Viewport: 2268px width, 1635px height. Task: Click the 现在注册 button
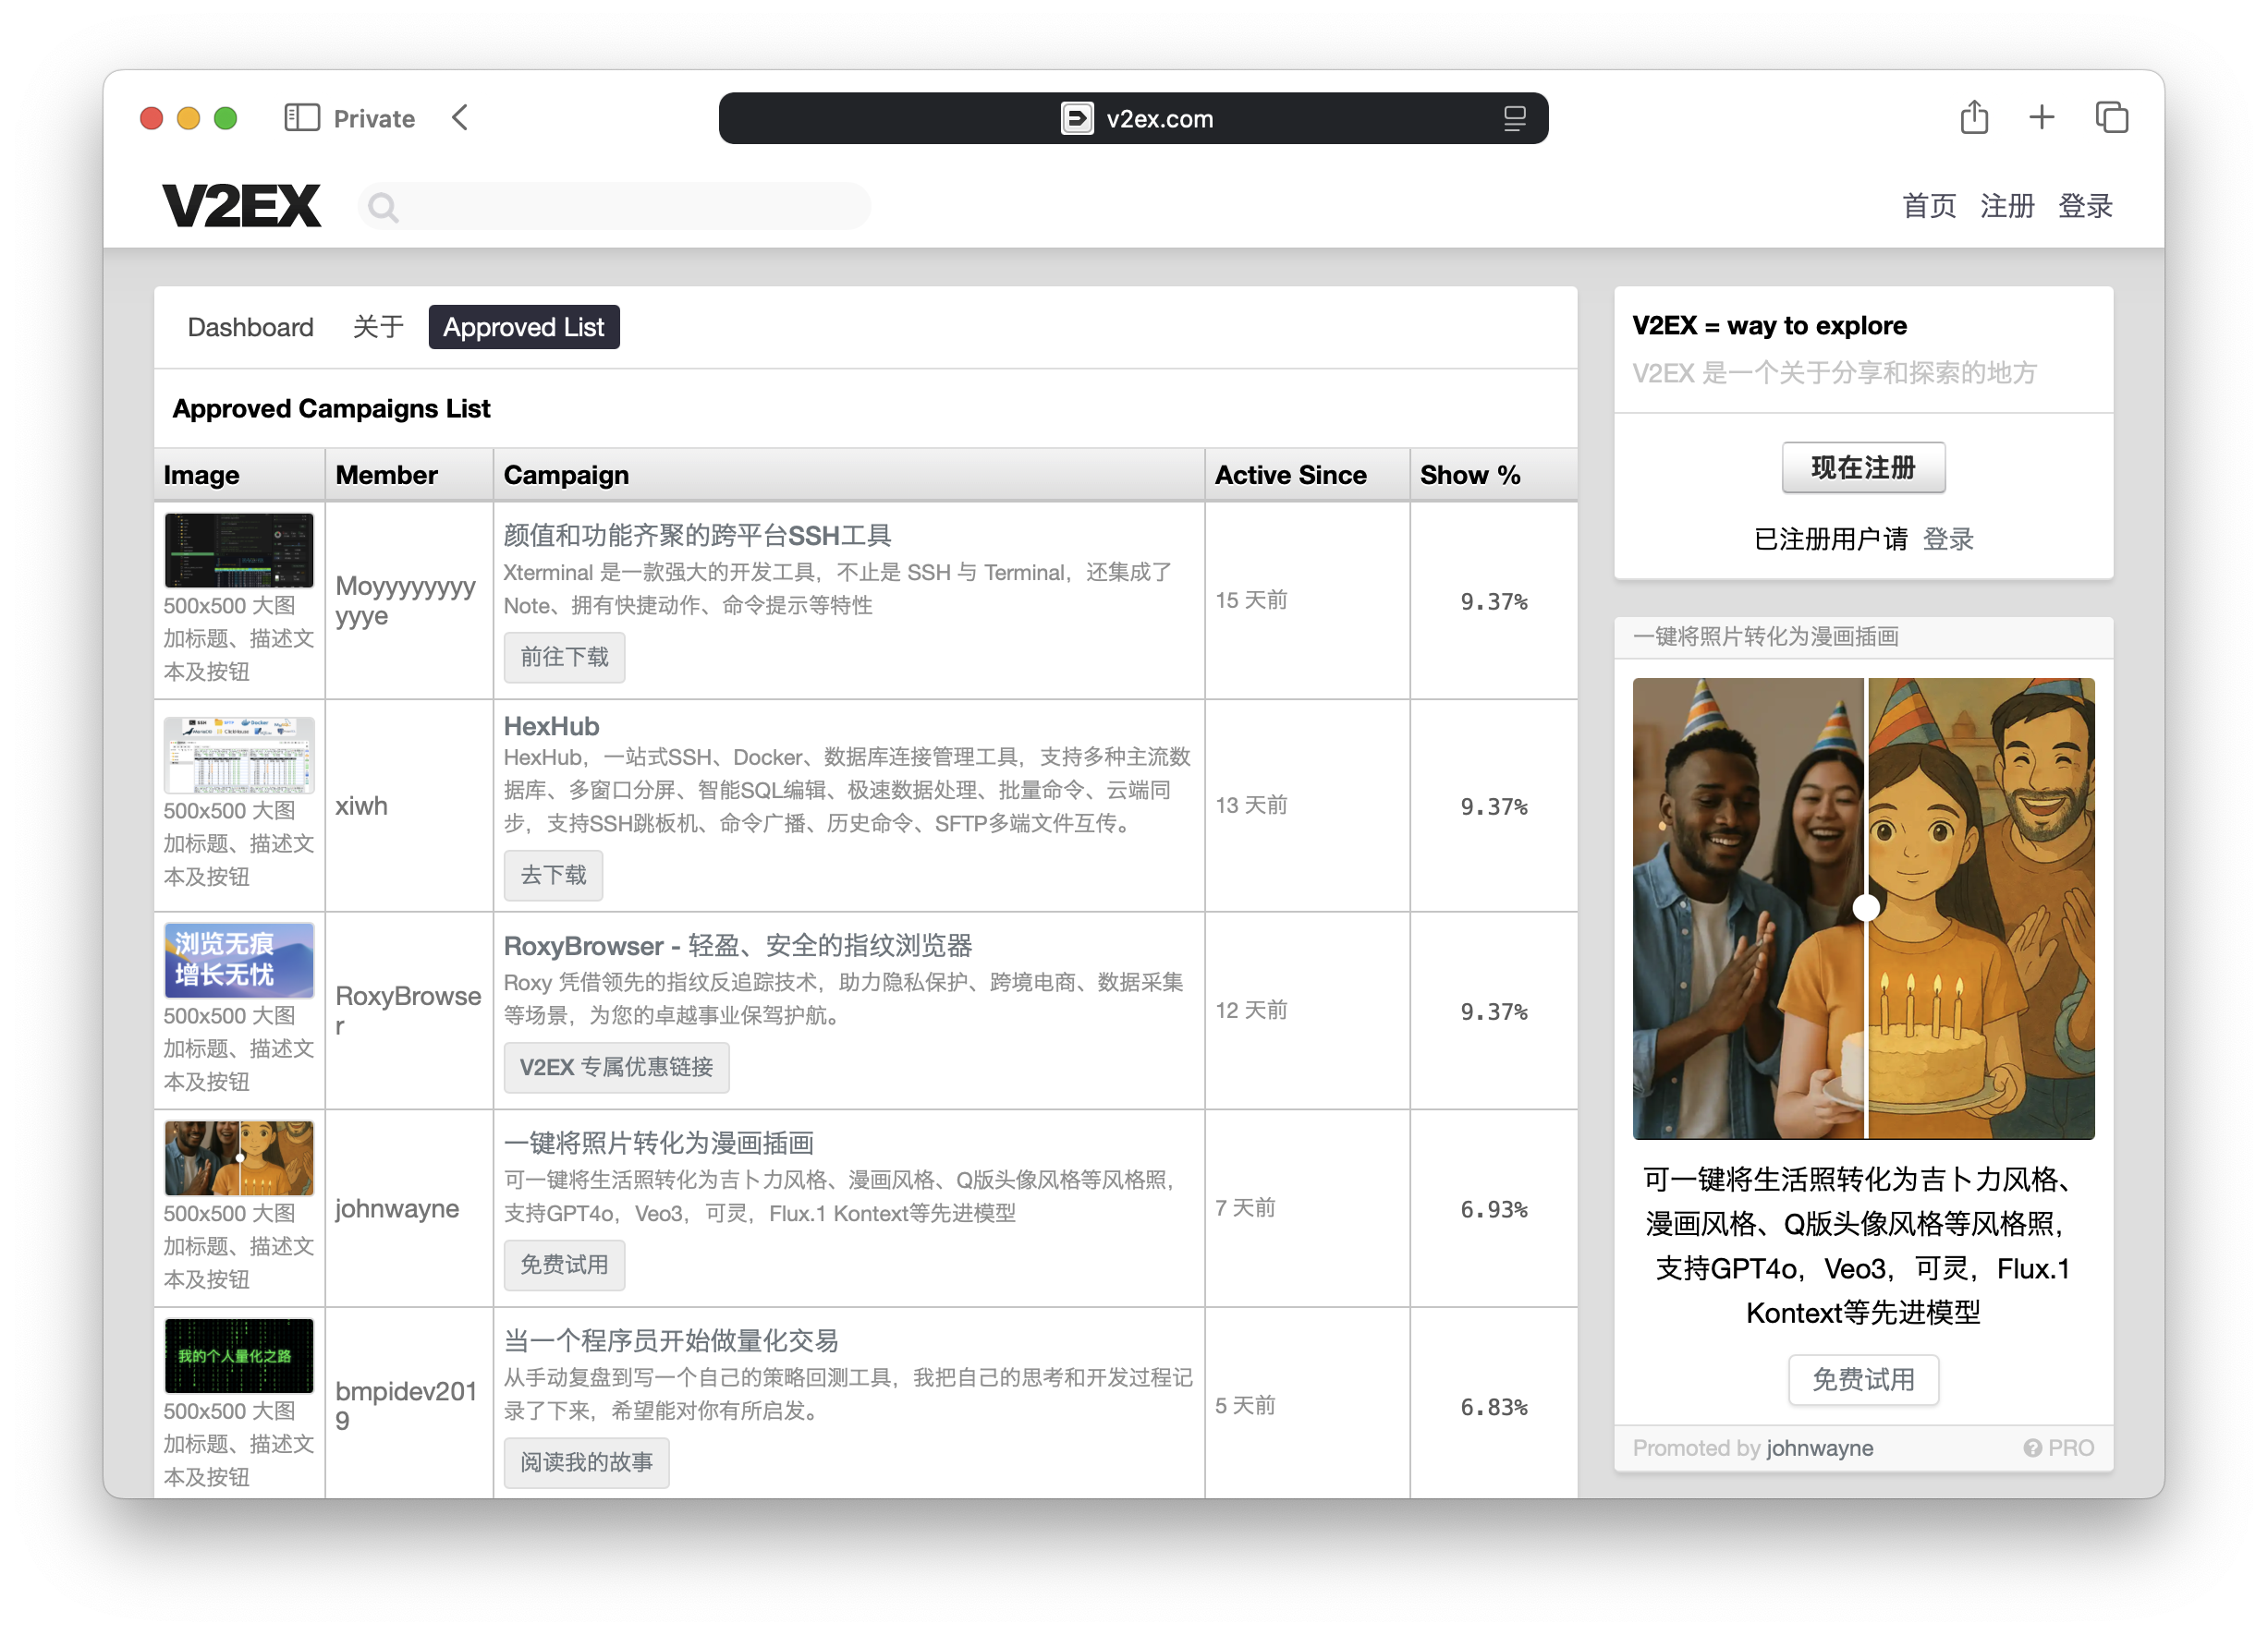(x=1862, y=467)
